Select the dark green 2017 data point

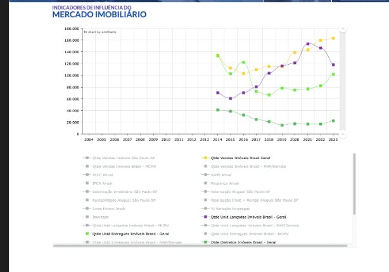pos(257,119)
